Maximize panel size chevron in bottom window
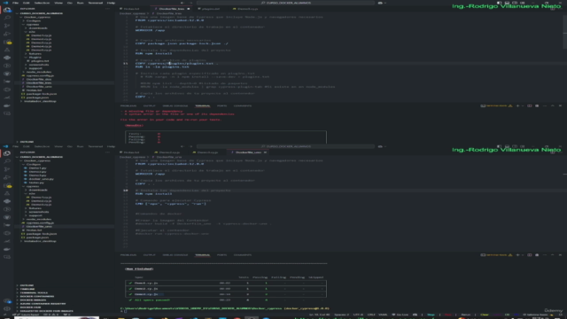 (553, 255)
